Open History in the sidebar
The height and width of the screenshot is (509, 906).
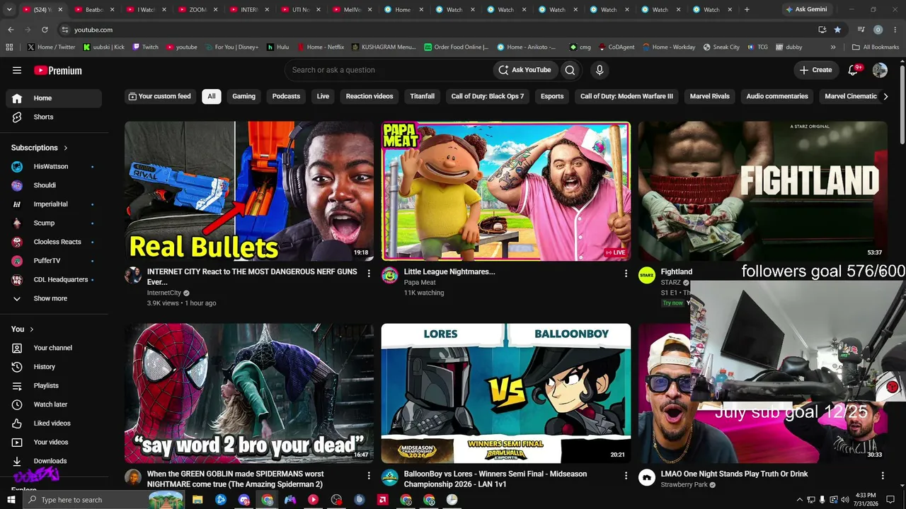click(54, 367)
